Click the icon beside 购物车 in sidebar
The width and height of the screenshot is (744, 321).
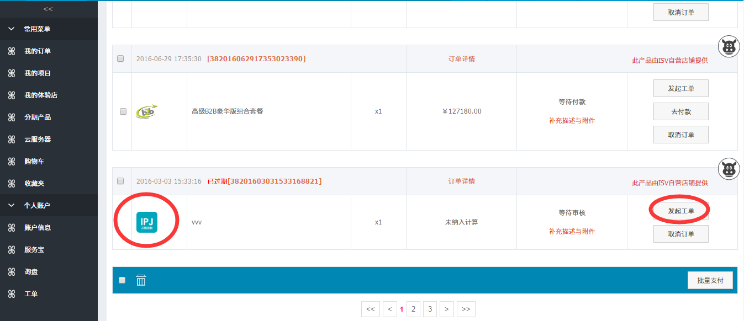(x=12, y=162)
